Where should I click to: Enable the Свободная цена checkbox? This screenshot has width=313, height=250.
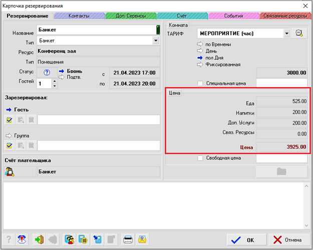click(x=201, y=158)
